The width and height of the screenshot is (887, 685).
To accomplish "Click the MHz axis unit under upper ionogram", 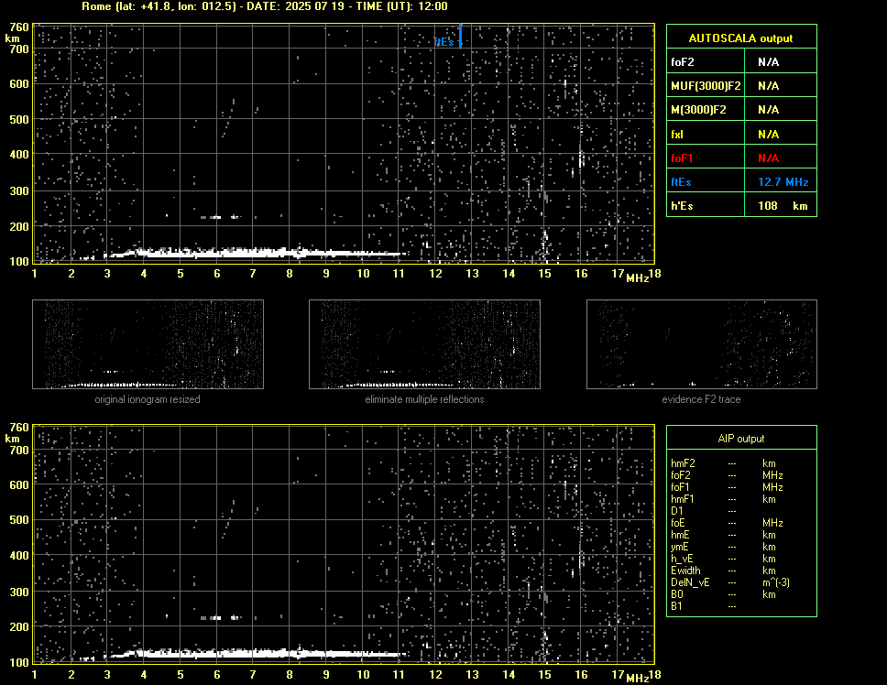I will [x=638, y=278].
